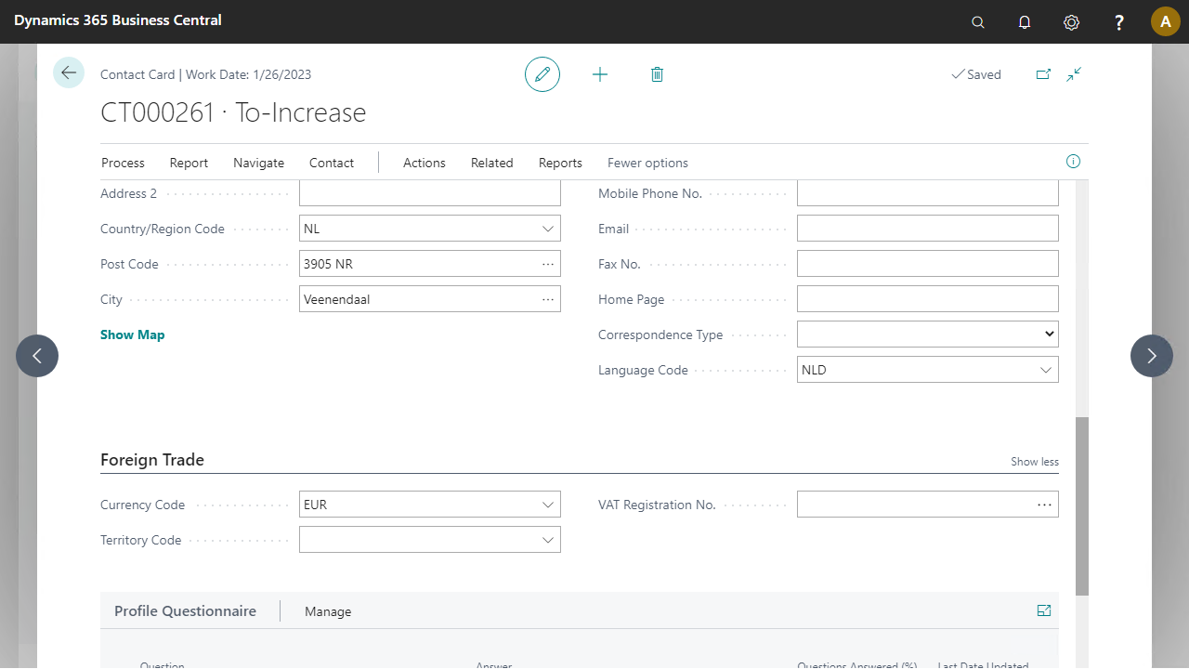Click the Email input field
The width and height of the screenshot is (1189, 669).
[928, 229]
